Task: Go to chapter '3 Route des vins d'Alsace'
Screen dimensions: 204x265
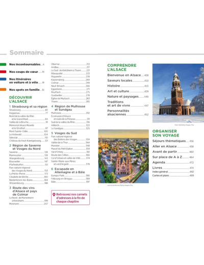Action: 23,191
